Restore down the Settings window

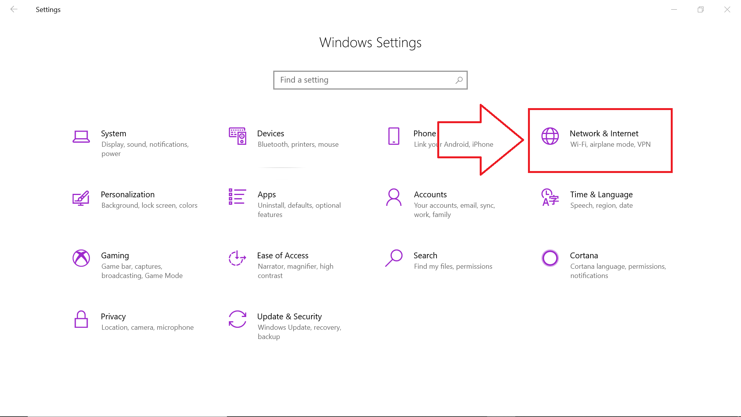coord(700,9)
